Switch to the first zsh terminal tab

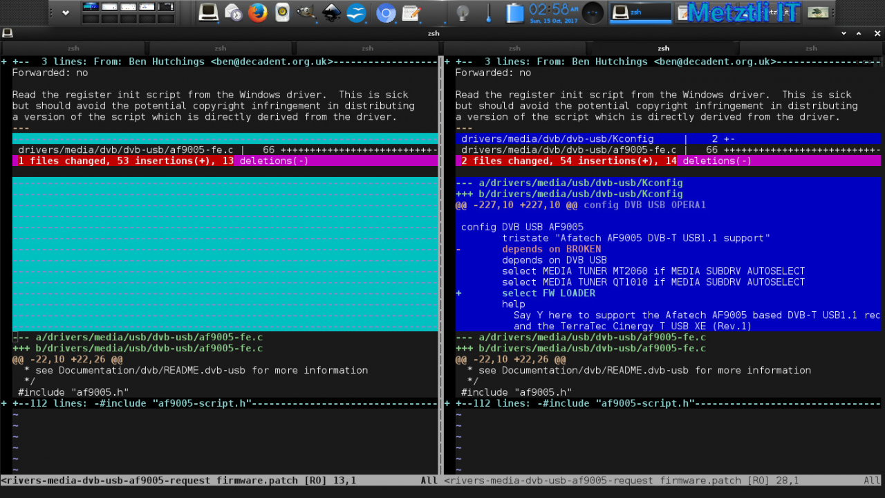73,48
